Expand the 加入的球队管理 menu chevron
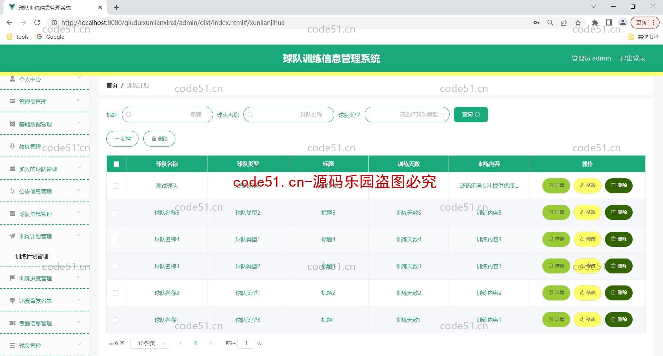This screenshot has height=356, width=663. (79, 167)
